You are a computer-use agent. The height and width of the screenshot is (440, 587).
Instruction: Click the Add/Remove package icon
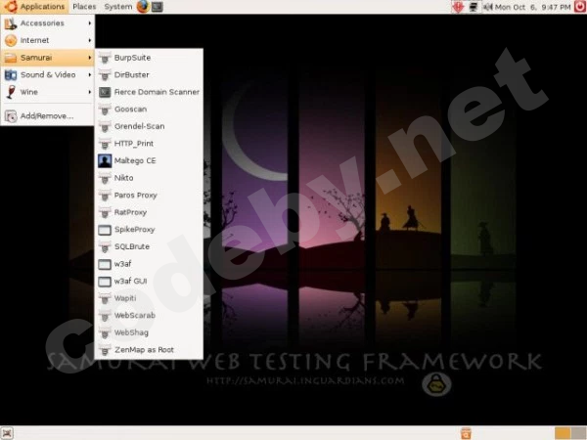point(11,116)
